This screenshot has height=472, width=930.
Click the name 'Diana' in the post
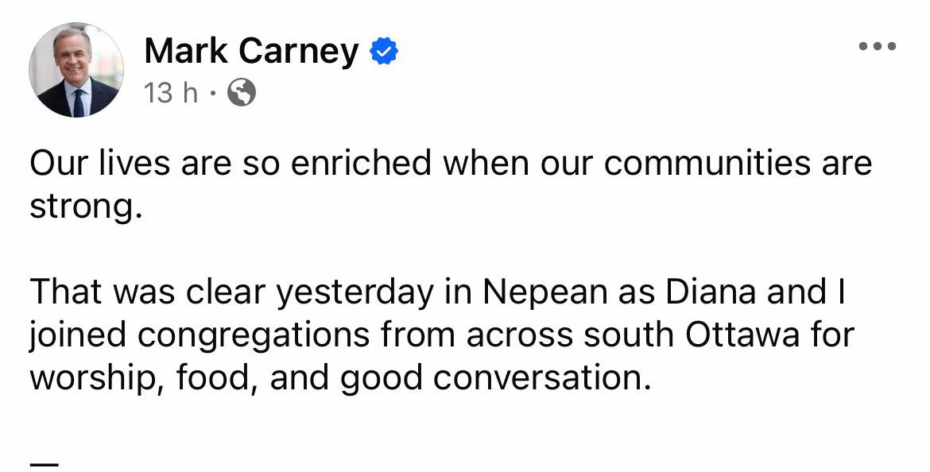(x=711, y=291)
